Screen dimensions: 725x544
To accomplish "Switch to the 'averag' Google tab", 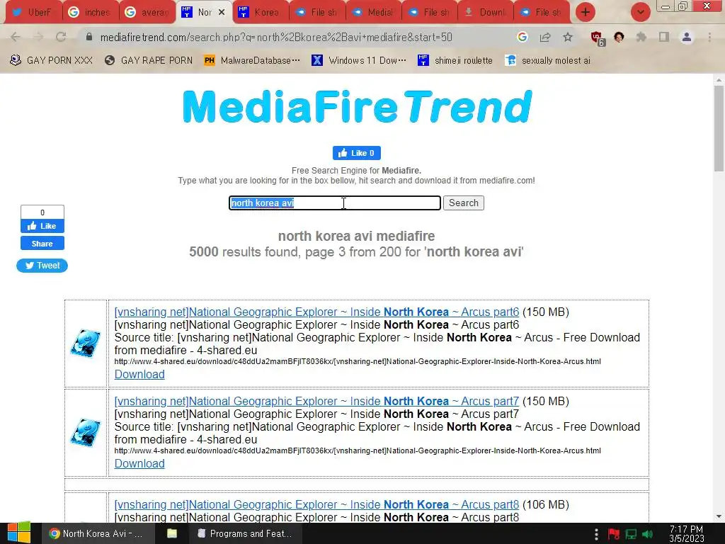I will [x=147, y=13].
